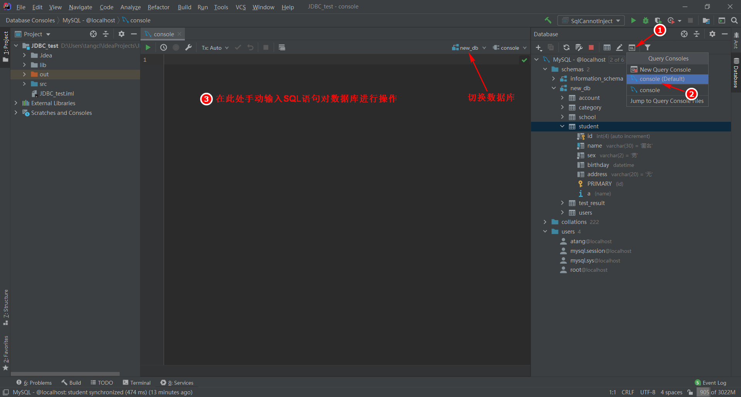Image resolution: width=741 pixels, height=397 pixels.
Task: Select New Query Console menu entry
Action: (x=667, y=69)
